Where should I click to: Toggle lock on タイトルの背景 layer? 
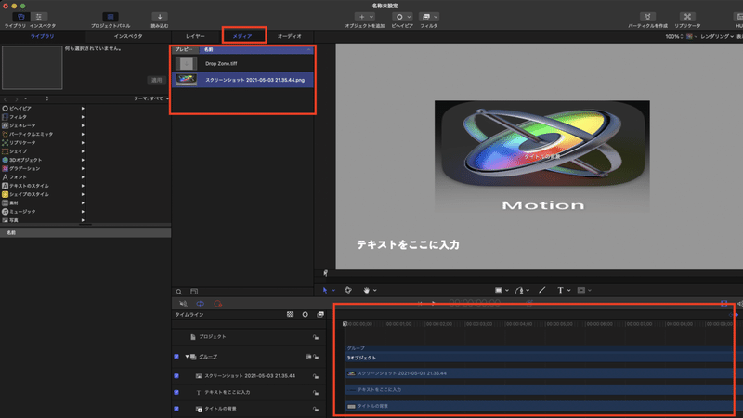(316, 409)
